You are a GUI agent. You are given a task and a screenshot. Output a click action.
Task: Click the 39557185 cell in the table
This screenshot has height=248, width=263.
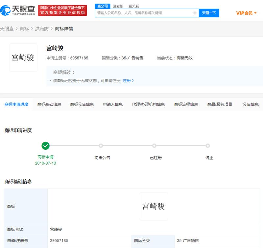pyautogui.click(x=90, y=241)
